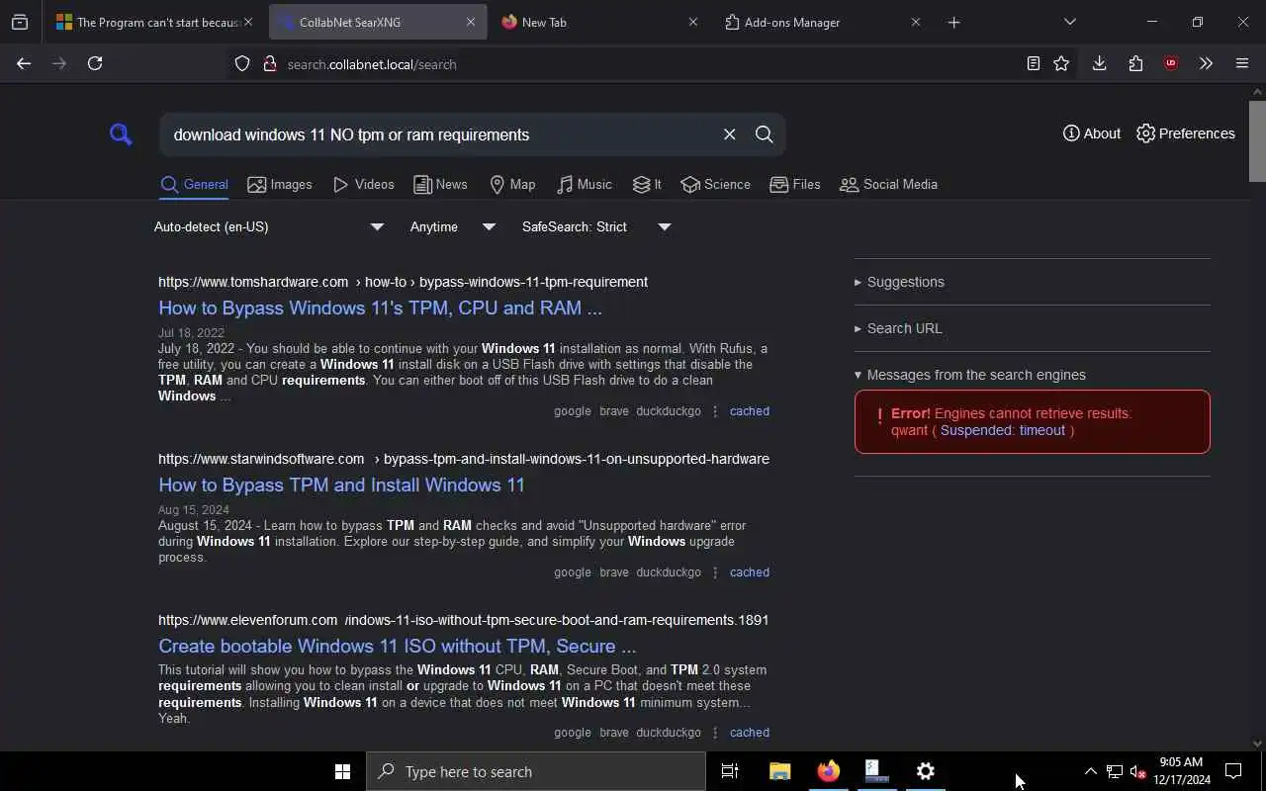Click the Suspended: timeout error link
Viewport: 1266px width, 791px height.
point(1003,430)
